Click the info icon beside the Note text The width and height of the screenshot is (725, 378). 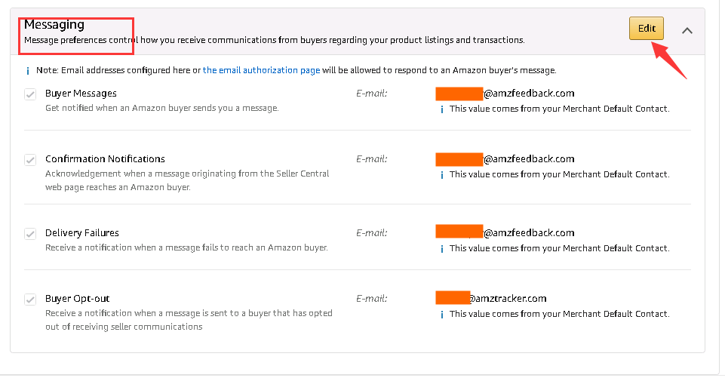point(28,71)
